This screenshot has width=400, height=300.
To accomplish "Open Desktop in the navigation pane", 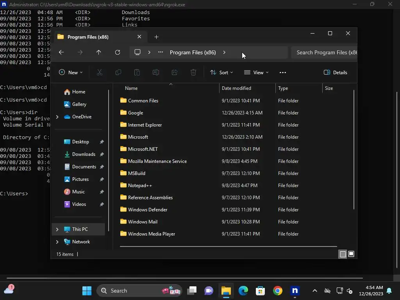I will [x=80, y=142].
